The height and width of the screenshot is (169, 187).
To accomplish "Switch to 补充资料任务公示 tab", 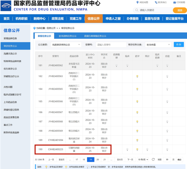I will (x=67, y=36).
